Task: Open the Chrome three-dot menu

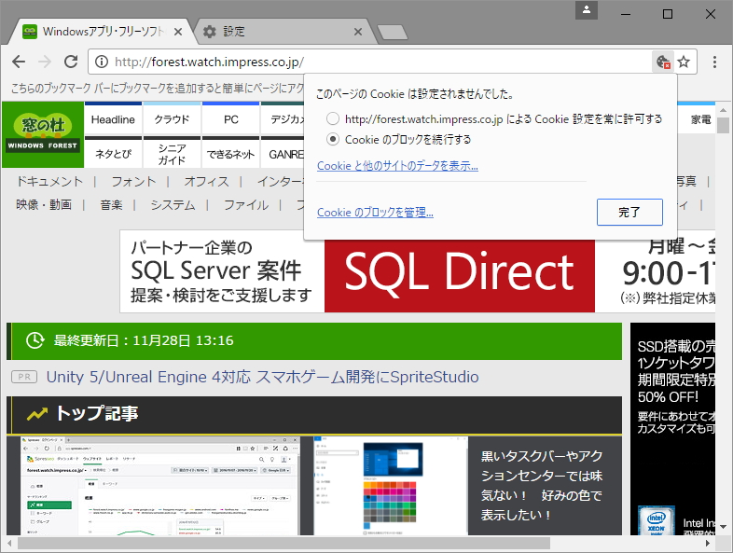Action: pyautogui.click(x=714, y=62)
